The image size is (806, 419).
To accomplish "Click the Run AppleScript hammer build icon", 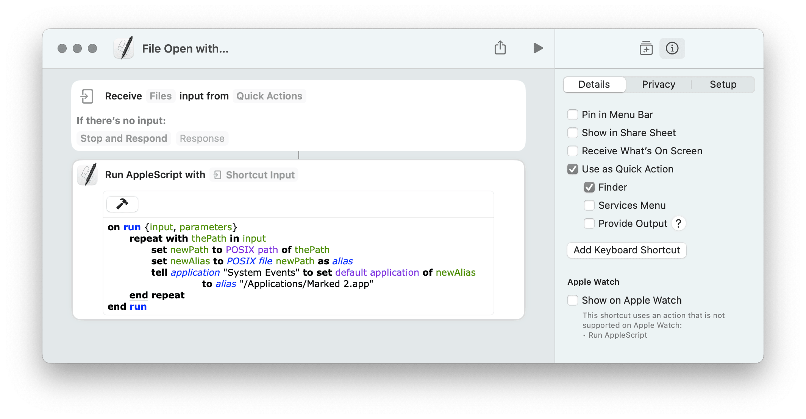I will (122, 204).
